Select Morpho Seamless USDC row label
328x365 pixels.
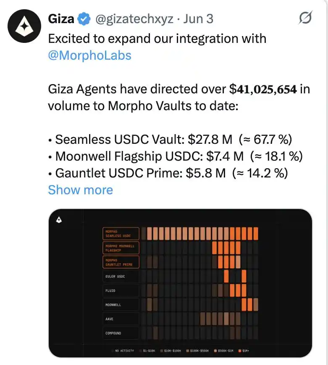coord(121,234)
